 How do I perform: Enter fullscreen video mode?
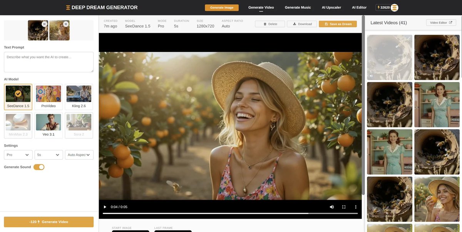(344, 207)
